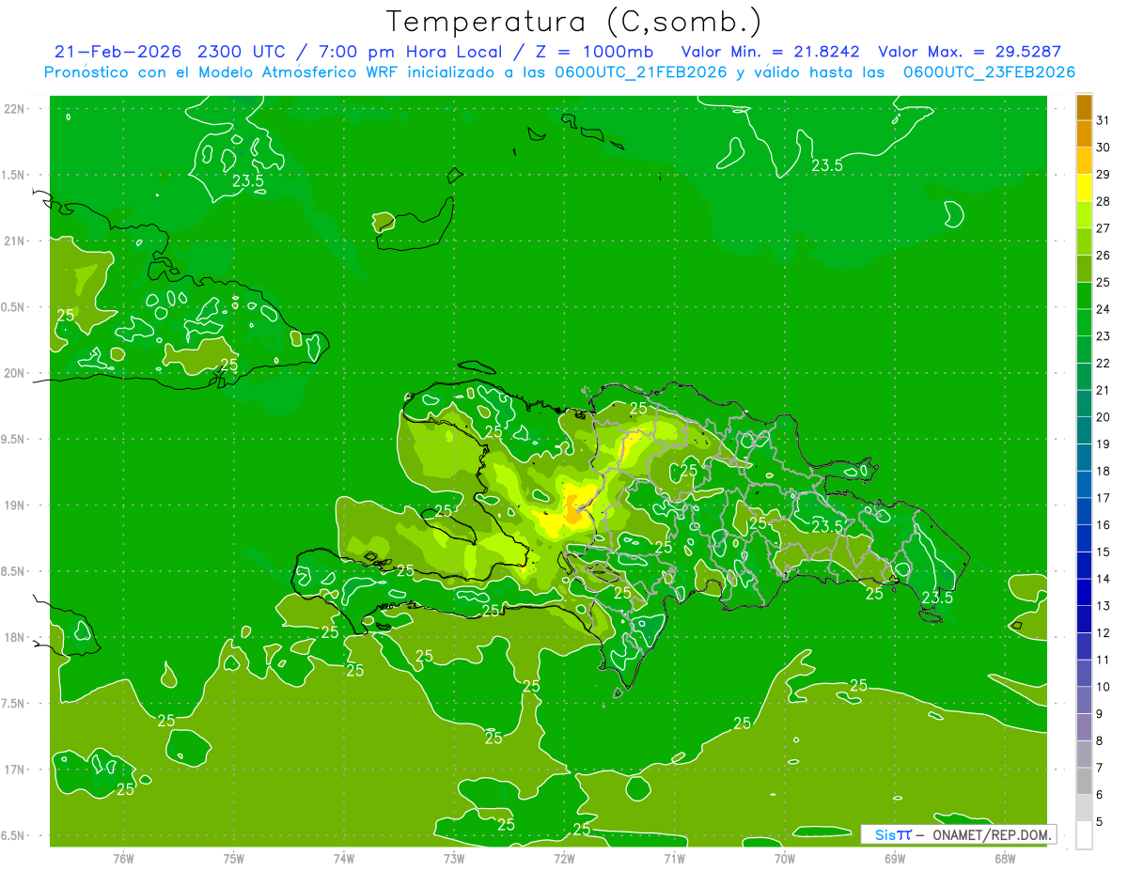This screenshot has width=1128, height=871.
Task: Click the yellow legend swatch between 28 and 29
Action: (x=1084, y=188)
